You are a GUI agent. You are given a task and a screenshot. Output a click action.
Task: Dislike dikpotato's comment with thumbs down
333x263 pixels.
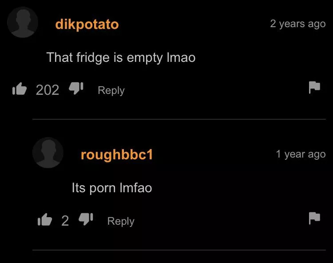click(x=76, y=88)
